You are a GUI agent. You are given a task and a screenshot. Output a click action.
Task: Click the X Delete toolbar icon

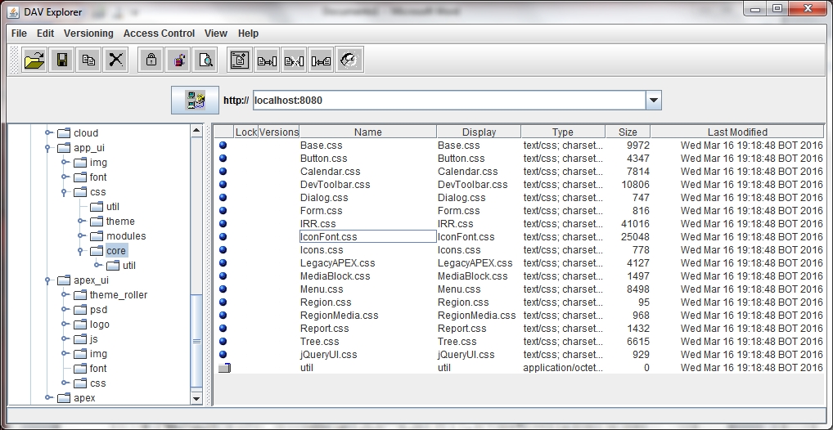click(116, 60)
